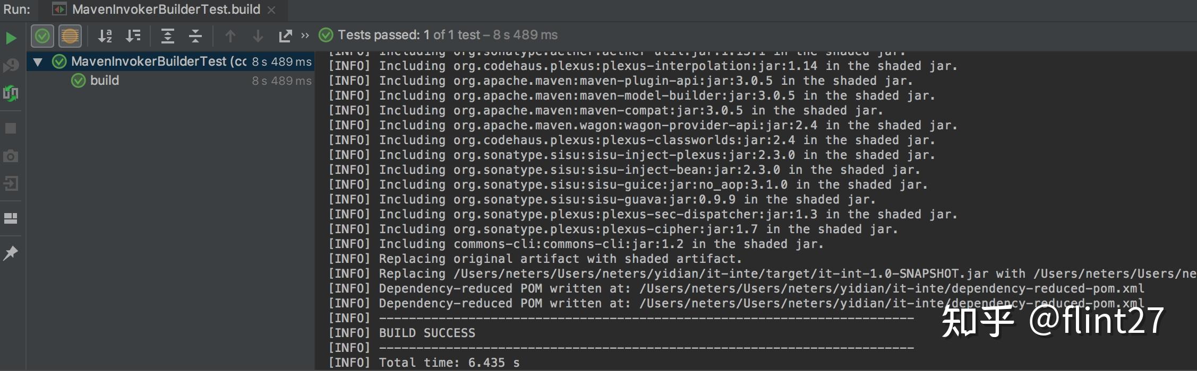Click Export Test Results icon

pyautogui.click(x=285, y=36)
